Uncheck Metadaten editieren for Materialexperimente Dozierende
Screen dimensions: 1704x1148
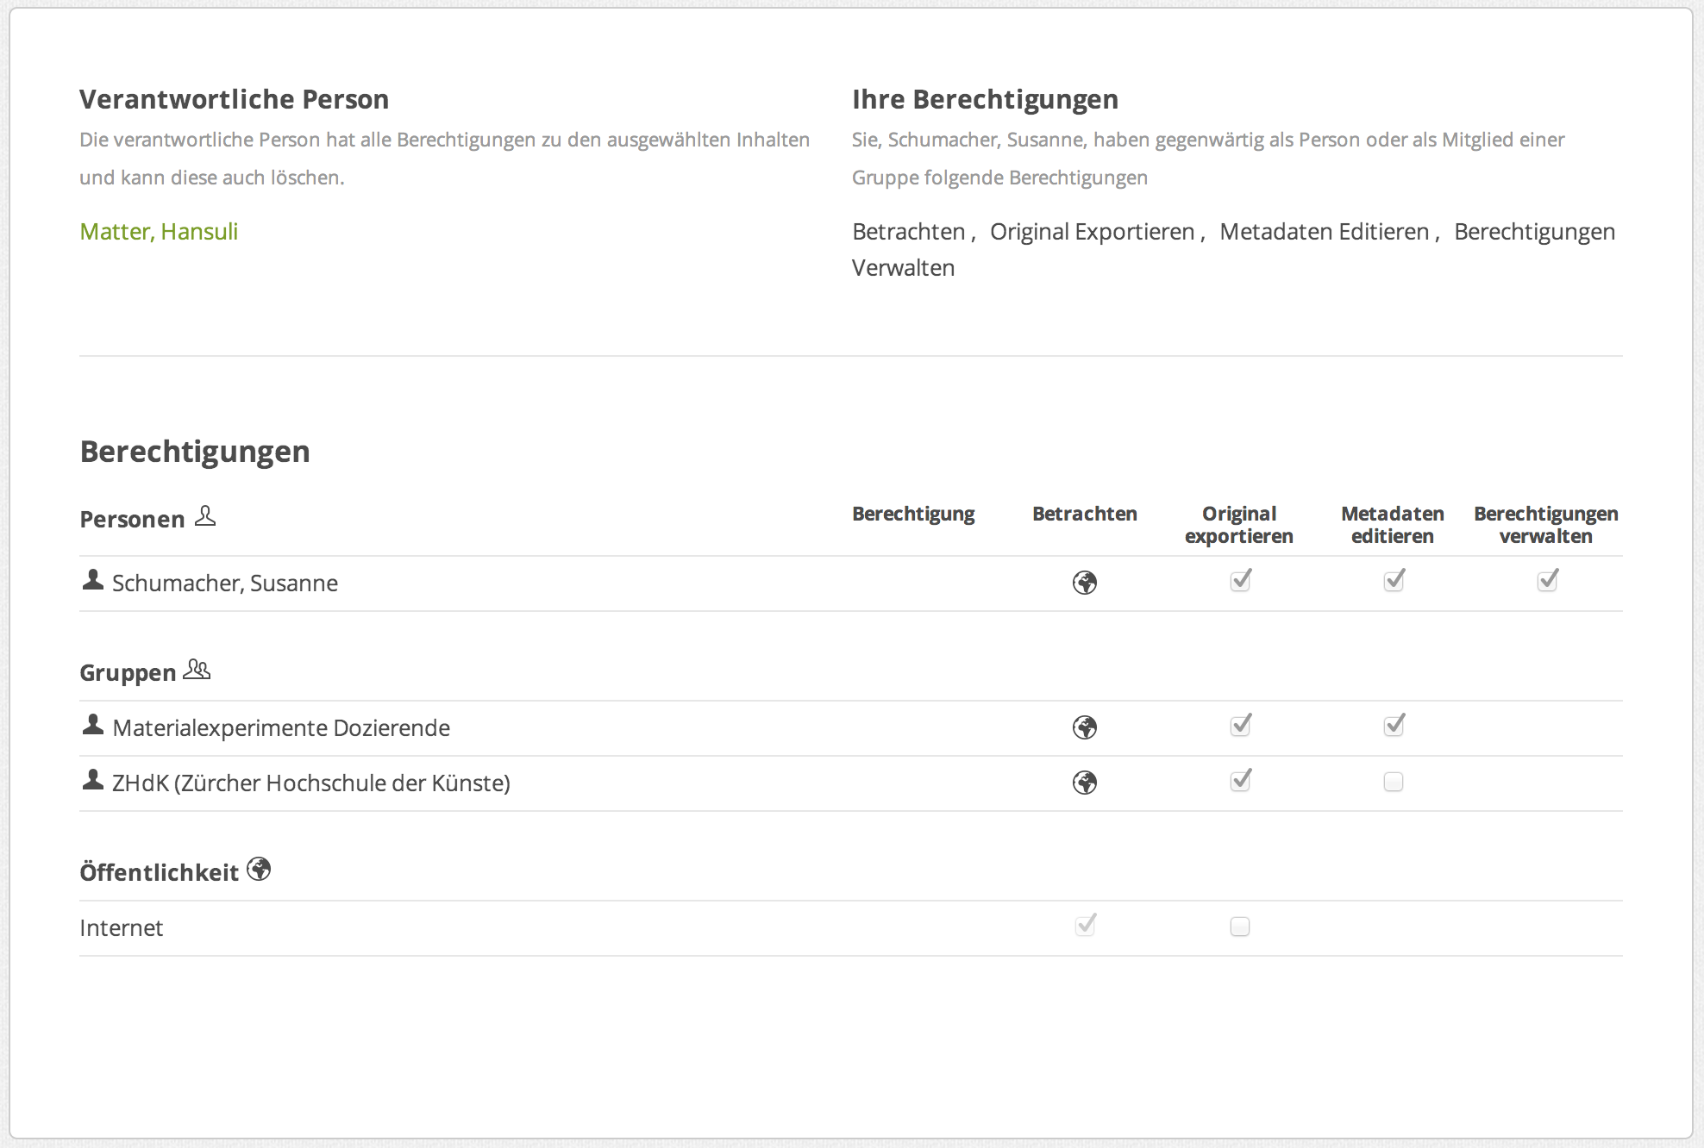coord(1393,727)
